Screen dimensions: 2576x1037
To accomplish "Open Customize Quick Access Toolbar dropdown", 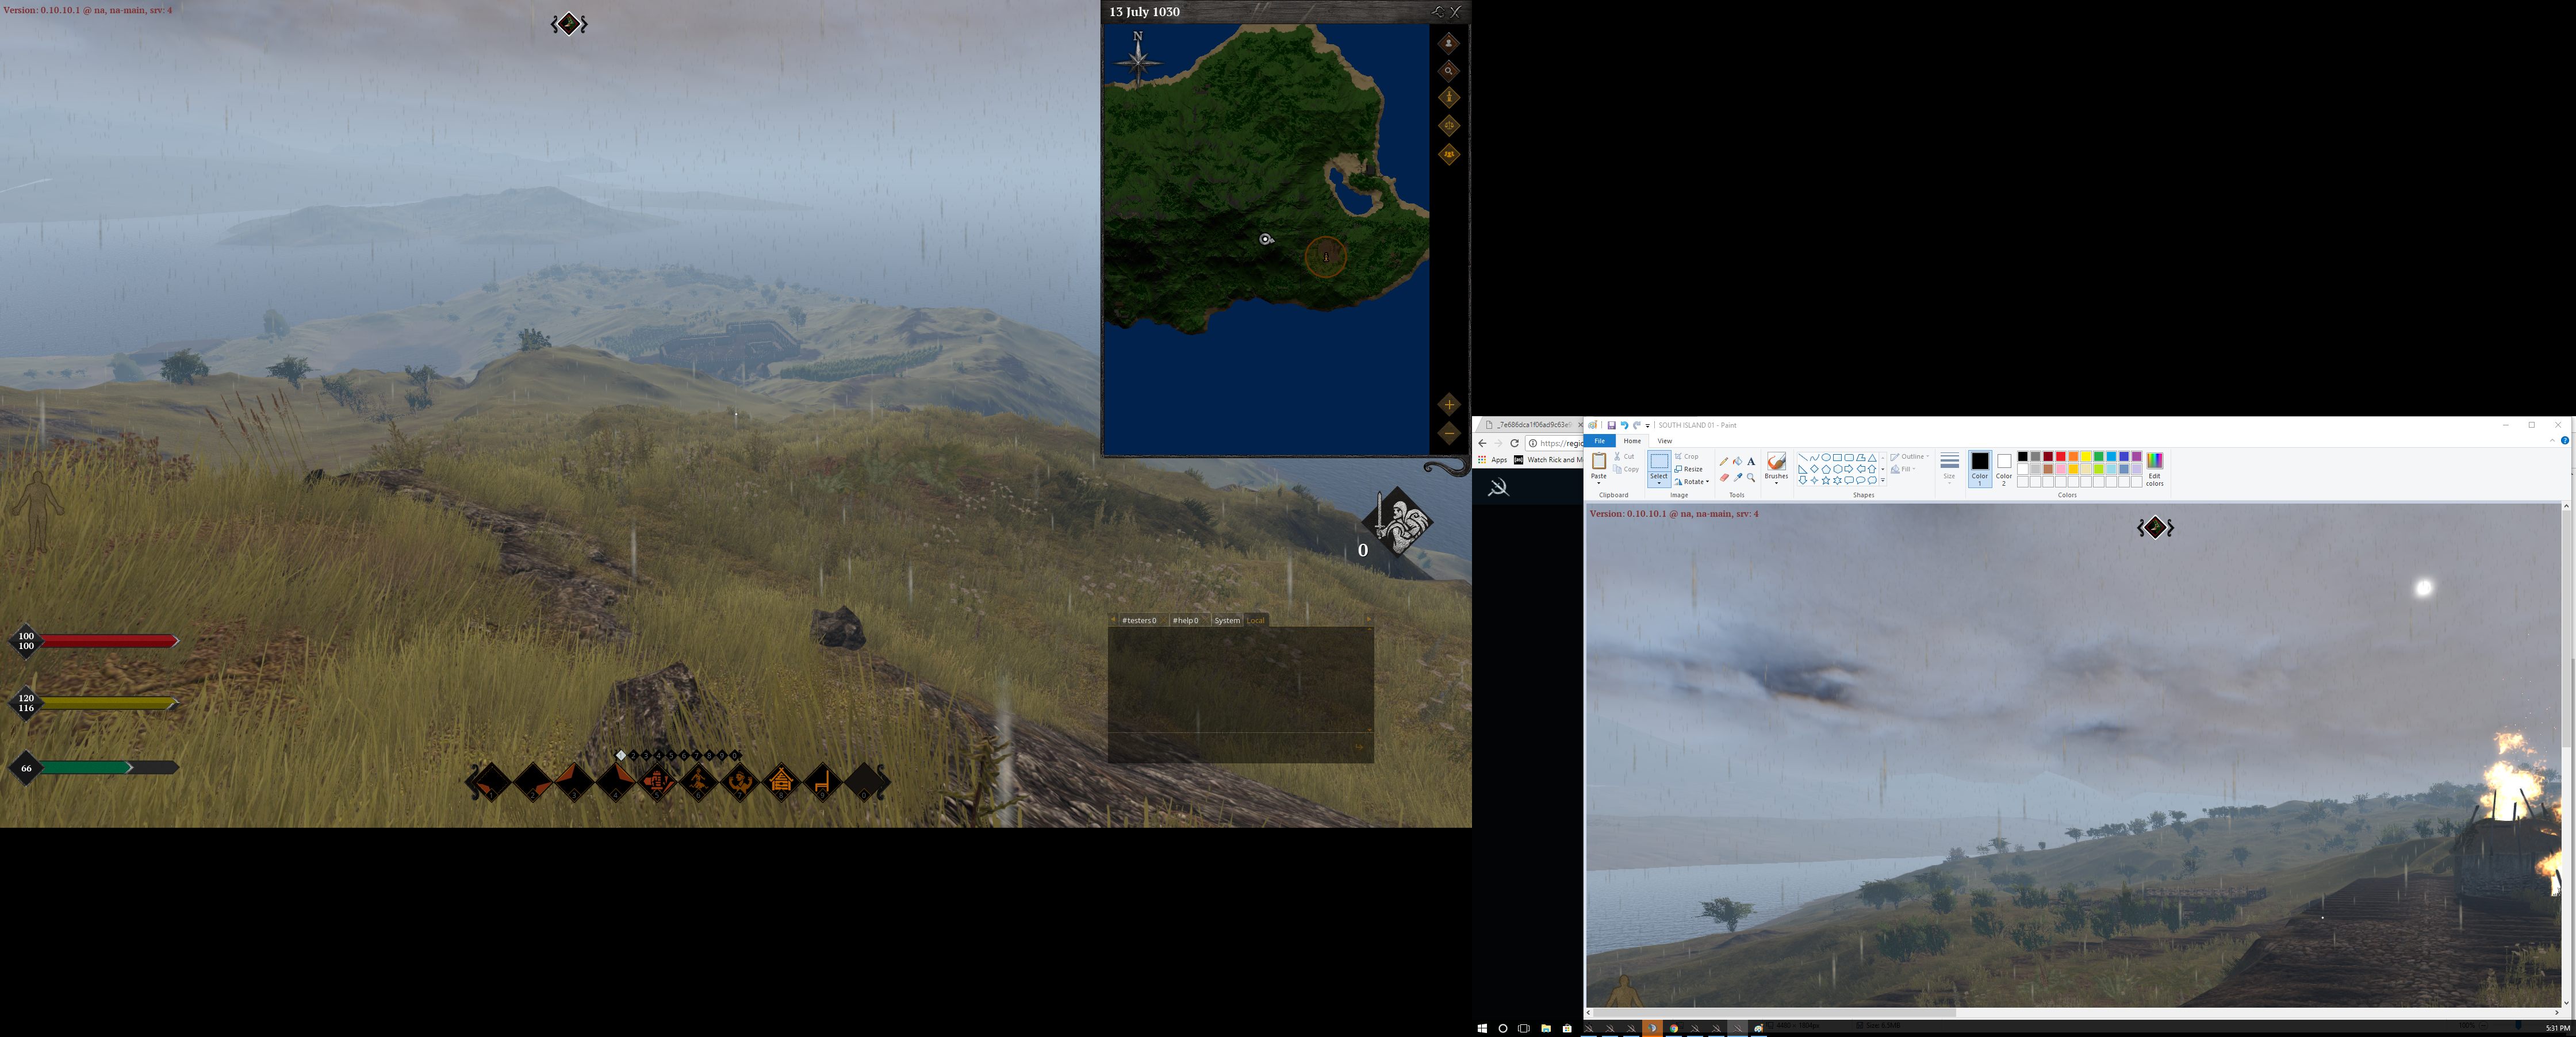I will (x=1648, y=426).
